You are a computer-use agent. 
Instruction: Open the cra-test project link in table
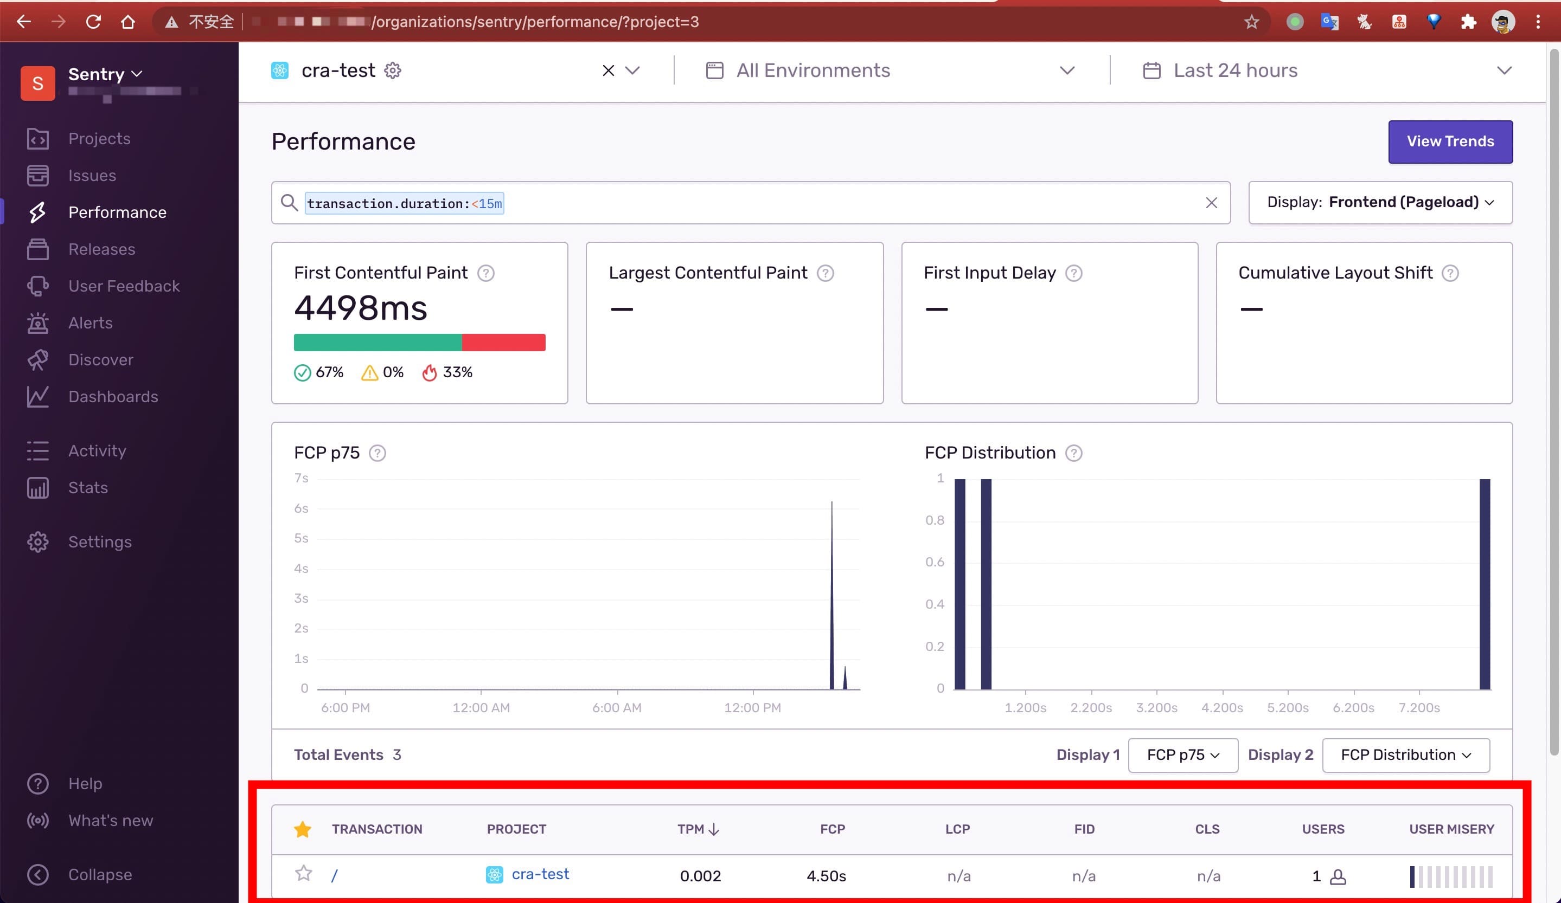point(540,874)
